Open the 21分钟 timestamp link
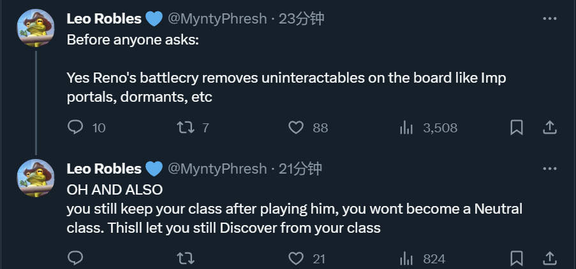The width and height of the screenshot is (576, 269). click(x=300, y=169)
